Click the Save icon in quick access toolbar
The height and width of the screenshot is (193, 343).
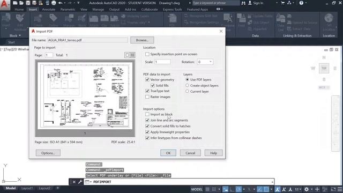28,3
